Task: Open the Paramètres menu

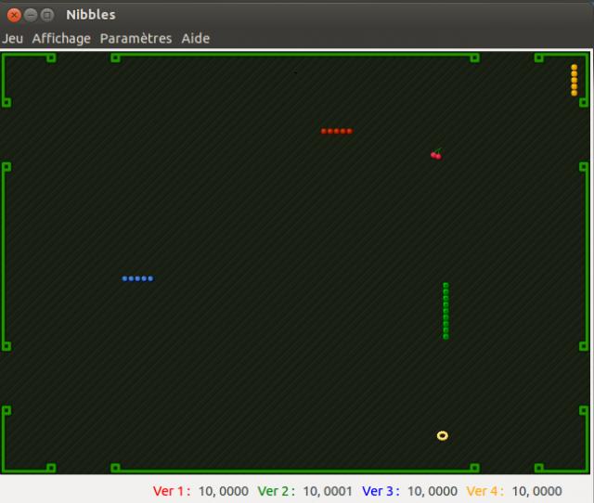Action: pyautogui.click(x=136, y=38)
